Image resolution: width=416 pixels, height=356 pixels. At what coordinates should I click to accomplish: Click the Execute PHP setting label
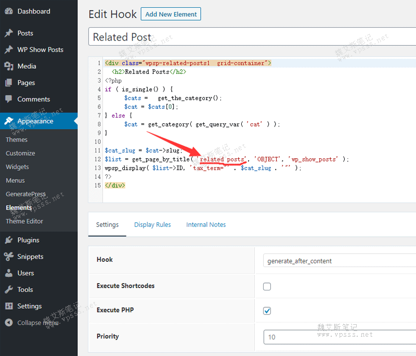[115, 310]
